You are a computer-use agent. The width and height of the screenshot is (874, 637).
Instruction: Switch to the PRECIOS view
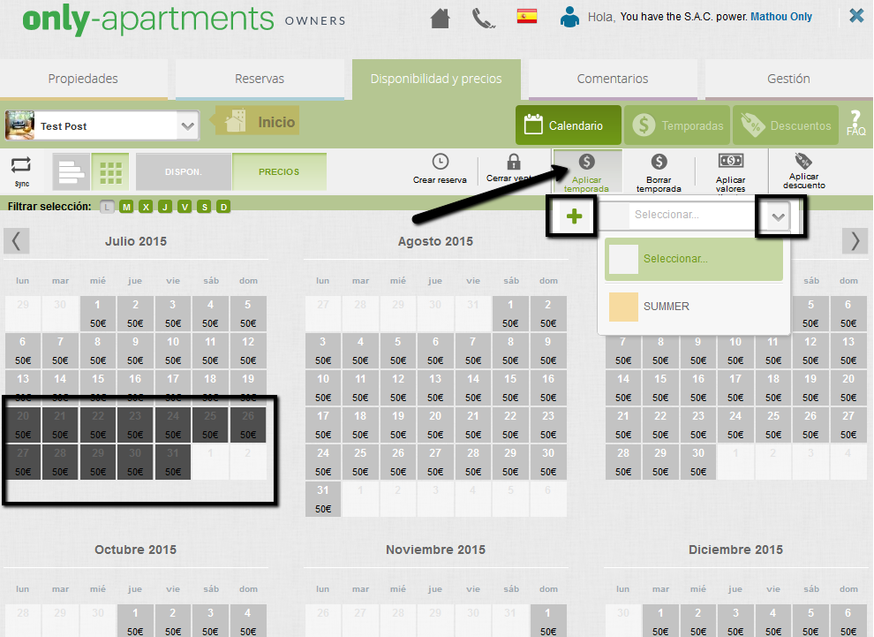[279, 172]
